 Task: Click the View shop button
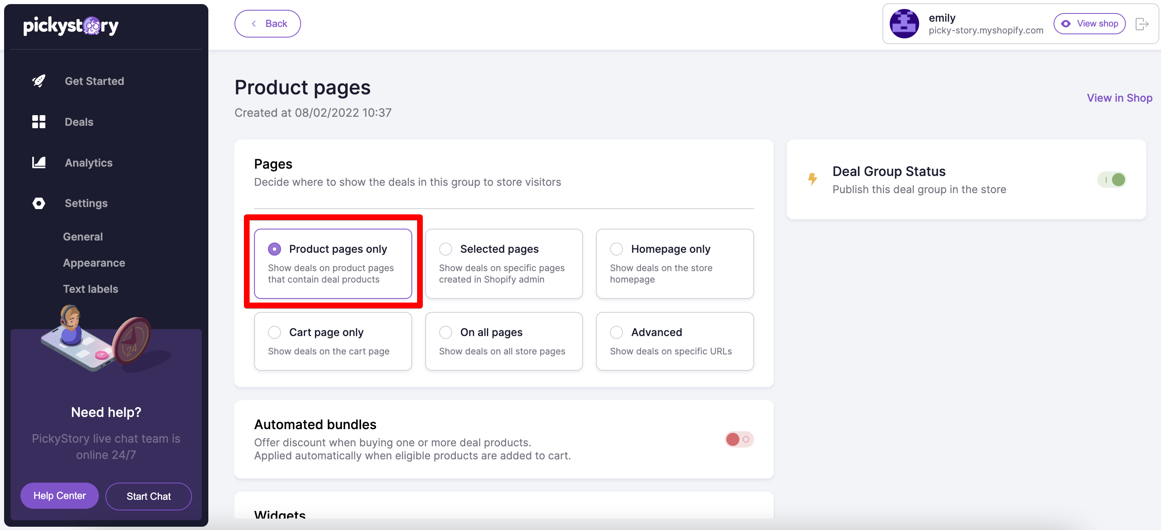[x=1089, y=23]
